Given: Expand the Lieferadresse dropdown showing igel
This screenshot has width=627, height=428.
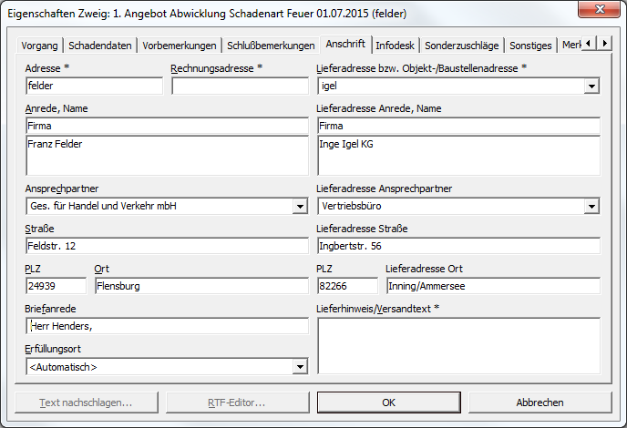Looking at the screenshot, I should click(x=591, y=87).
